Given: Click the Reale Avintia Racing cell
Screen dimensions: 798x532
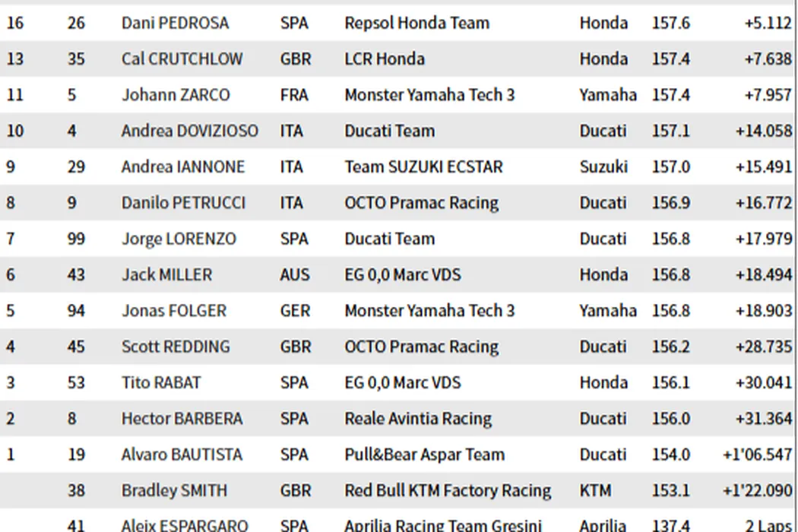Looking at the screenshot, I should point(418,419).
